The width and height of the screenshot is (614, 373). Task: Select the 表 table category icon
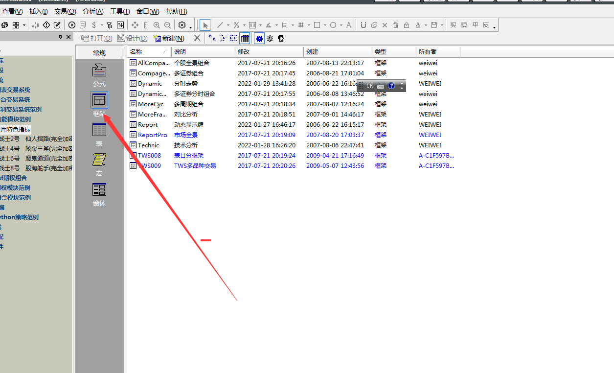coord(99,135)
